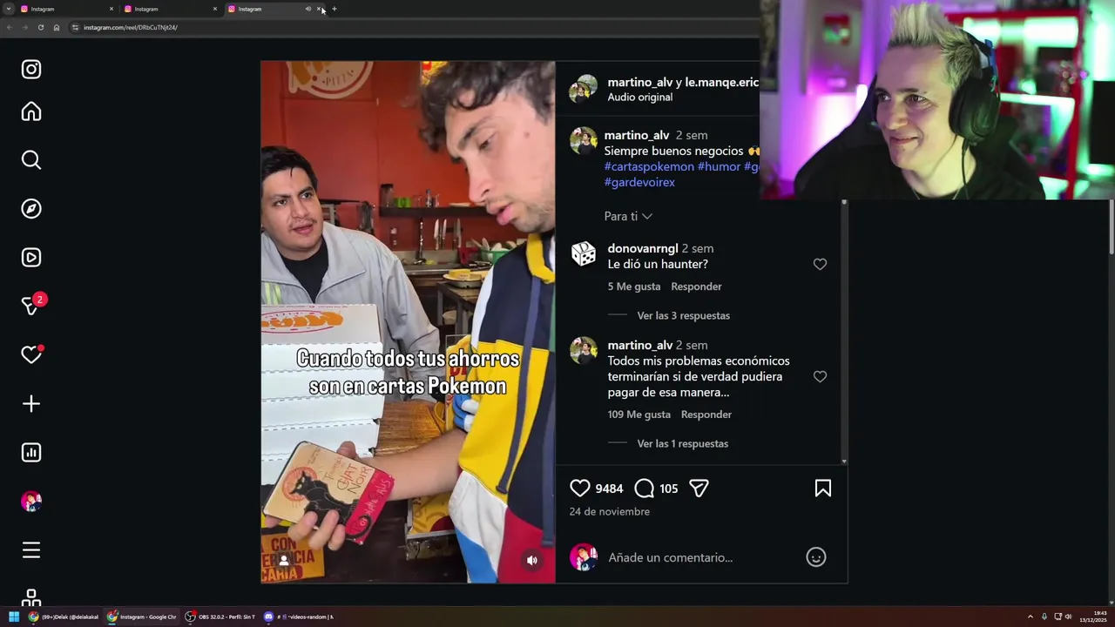
Task: Open martino_alv profile from header
Action: 640,82
